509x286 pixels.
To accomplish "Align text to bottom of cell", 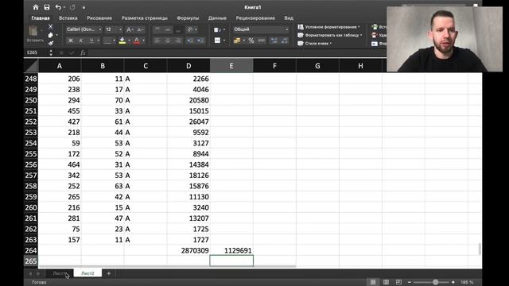I will [178, 29].
